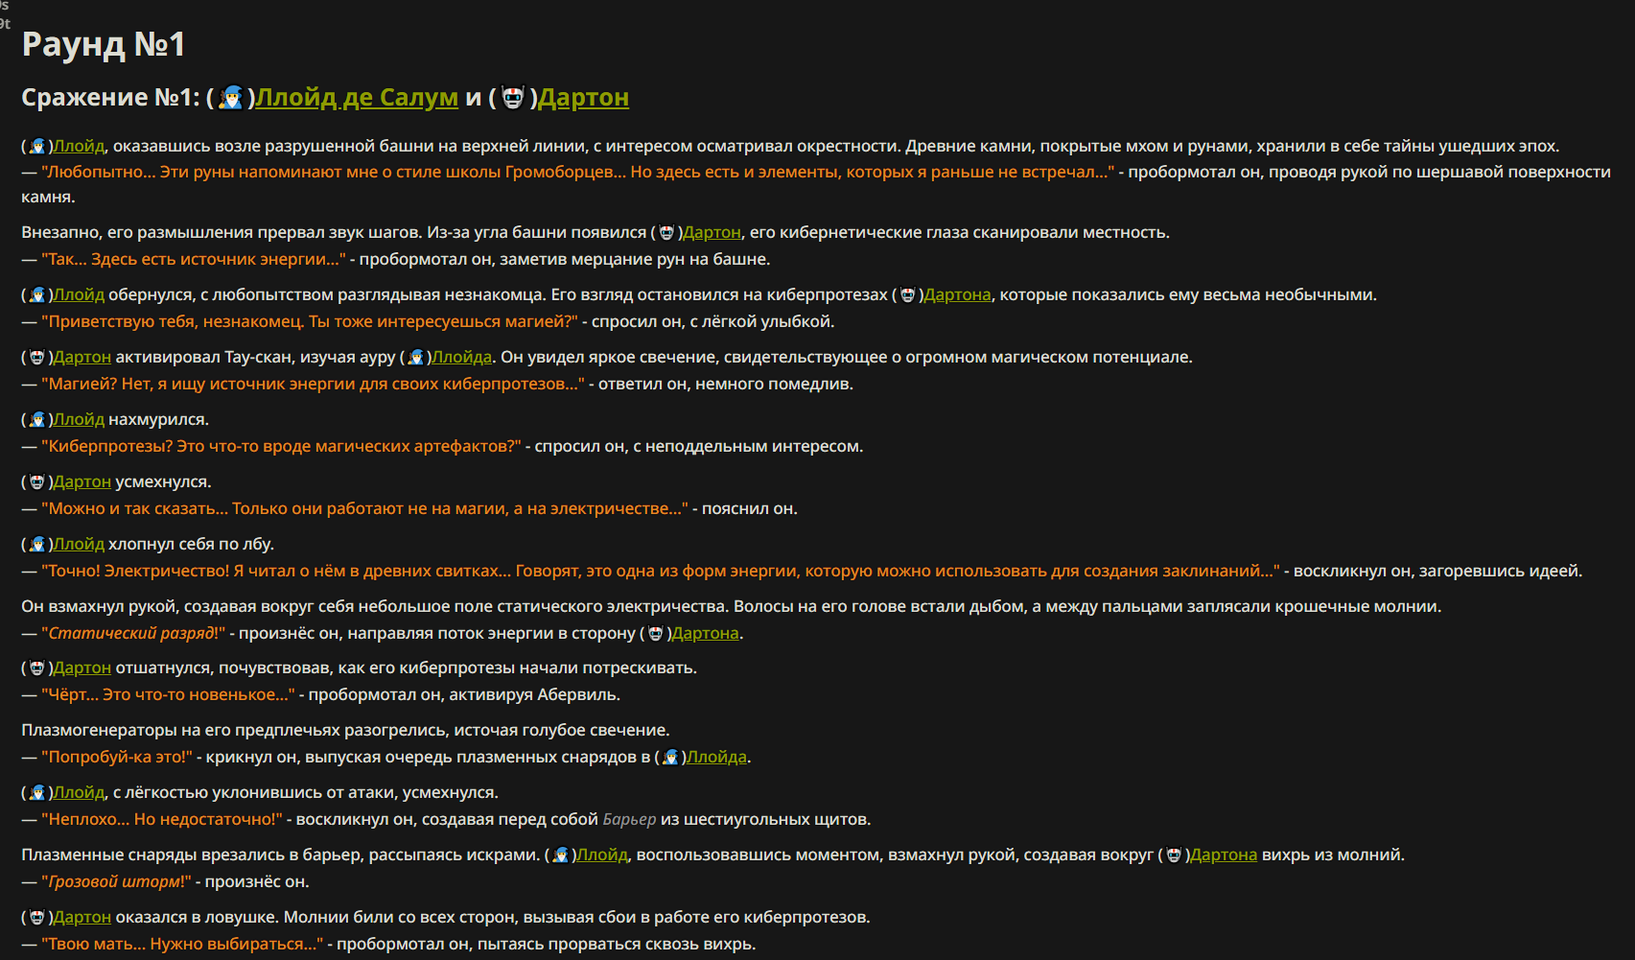This screenshot has height=960, width=1635.
Task: Click robot icon after 'поток энергии в сторону'
Action: click(656, 633)
